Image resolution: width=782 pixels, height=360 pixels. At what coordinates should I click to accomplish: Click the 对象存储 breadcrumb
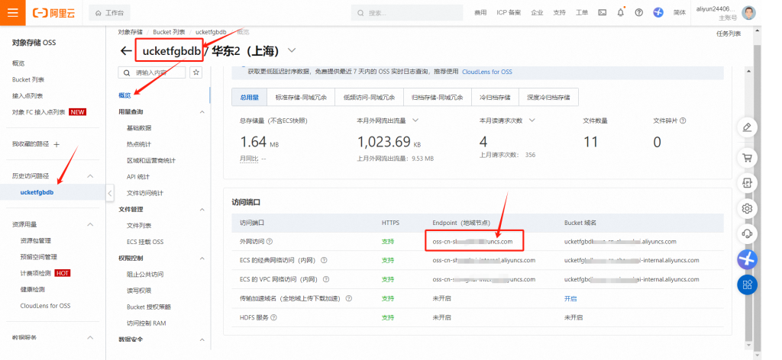click(130, 32)
